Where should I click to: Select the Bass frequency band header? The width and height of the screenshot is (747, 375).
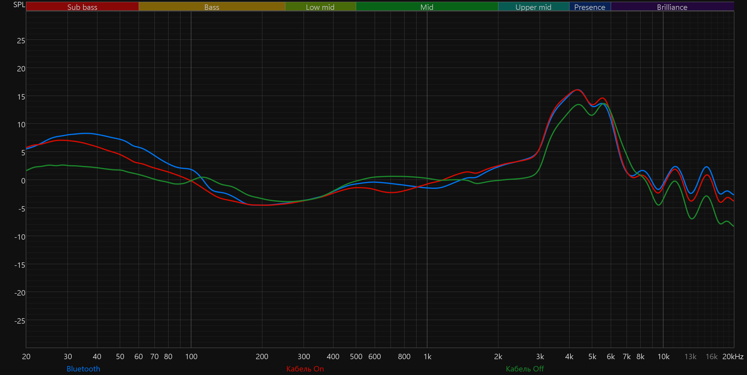pos(212,7)
